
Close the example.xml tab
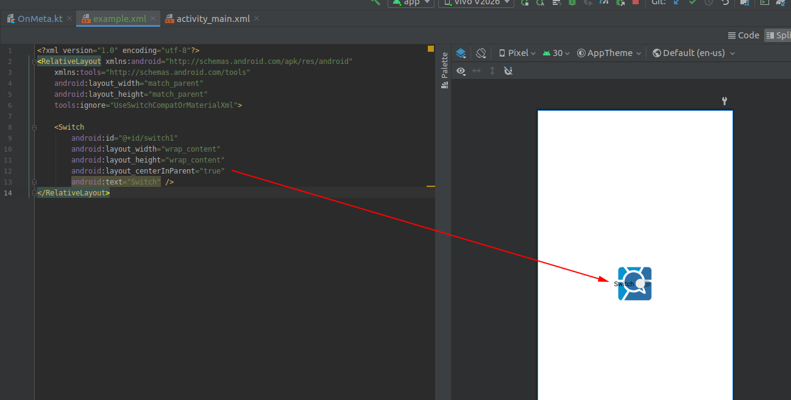[x=153, y=18]
